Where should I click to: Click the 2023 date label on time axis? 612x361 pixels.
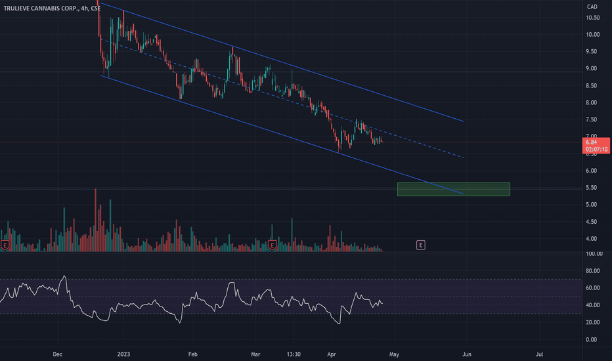(x=123, y=354)
